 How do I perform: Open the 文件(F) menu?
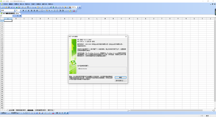[x=5, y=4]
